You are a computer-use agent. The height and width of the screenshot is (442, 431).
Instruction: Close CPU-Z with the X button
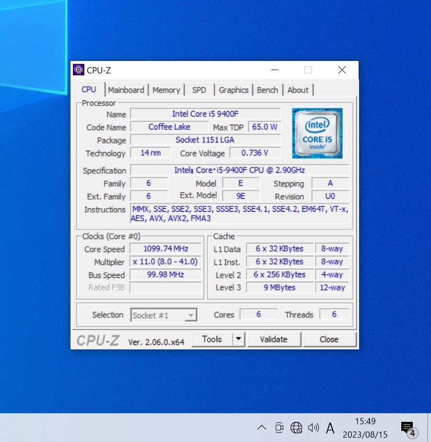tap(342, 70)
